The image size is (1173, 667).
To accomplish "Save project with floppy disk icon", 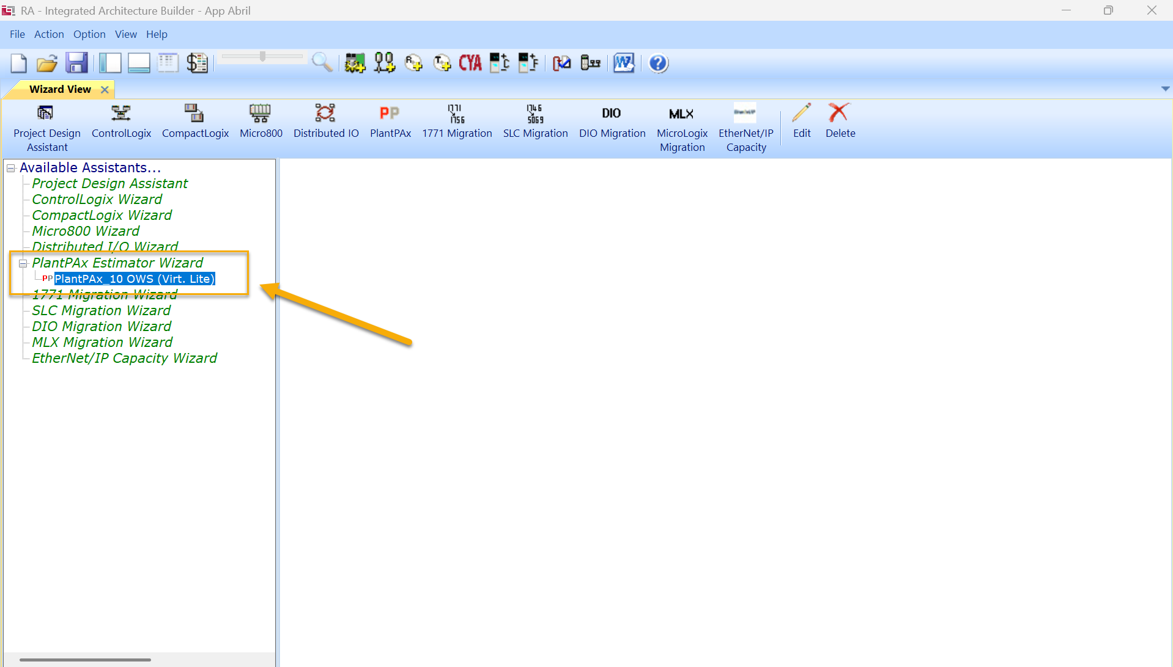I will coord(76,63).
